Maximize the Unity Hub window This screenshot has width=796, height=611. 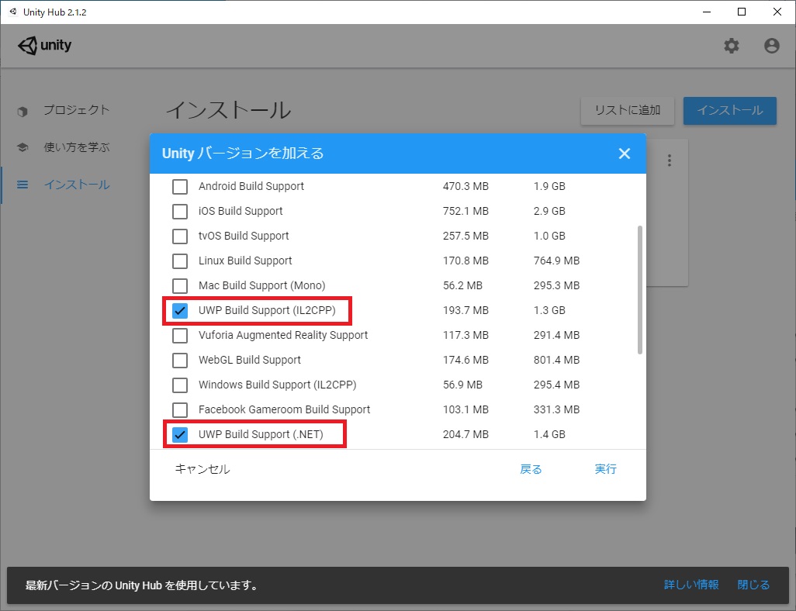tap(742, 12)
